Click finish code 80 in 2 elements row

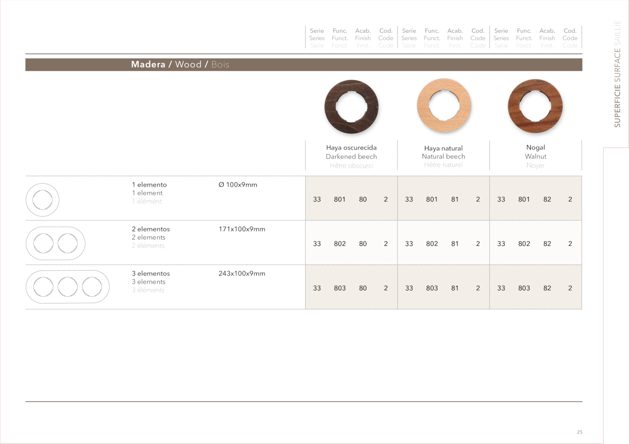click(363, 244)
